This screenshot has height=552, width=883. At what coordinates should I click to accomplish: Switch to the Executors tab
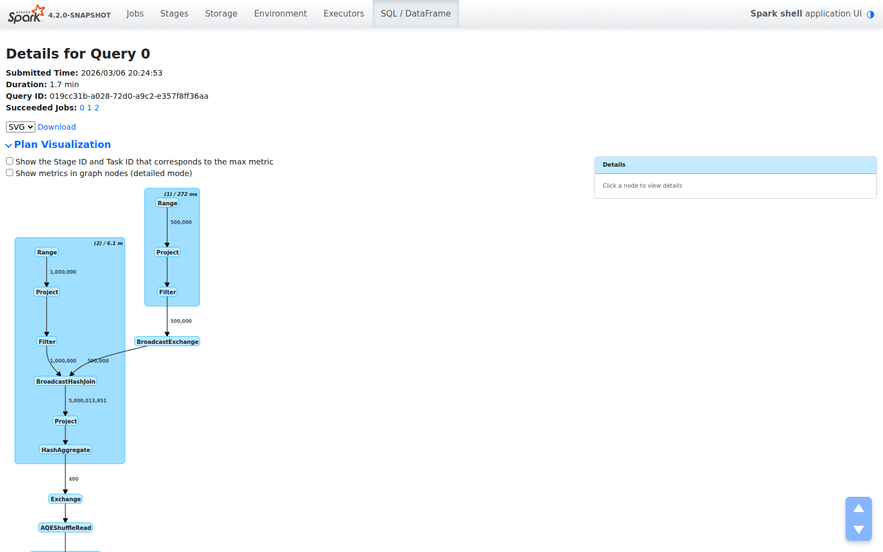click(x=343, y=13)
